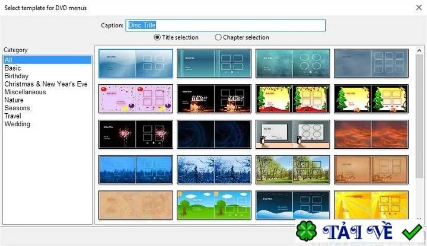The height and width of the screenshot is (246, 427).
Task: Pick the red sunset clouds template
Action: (371, 134)
